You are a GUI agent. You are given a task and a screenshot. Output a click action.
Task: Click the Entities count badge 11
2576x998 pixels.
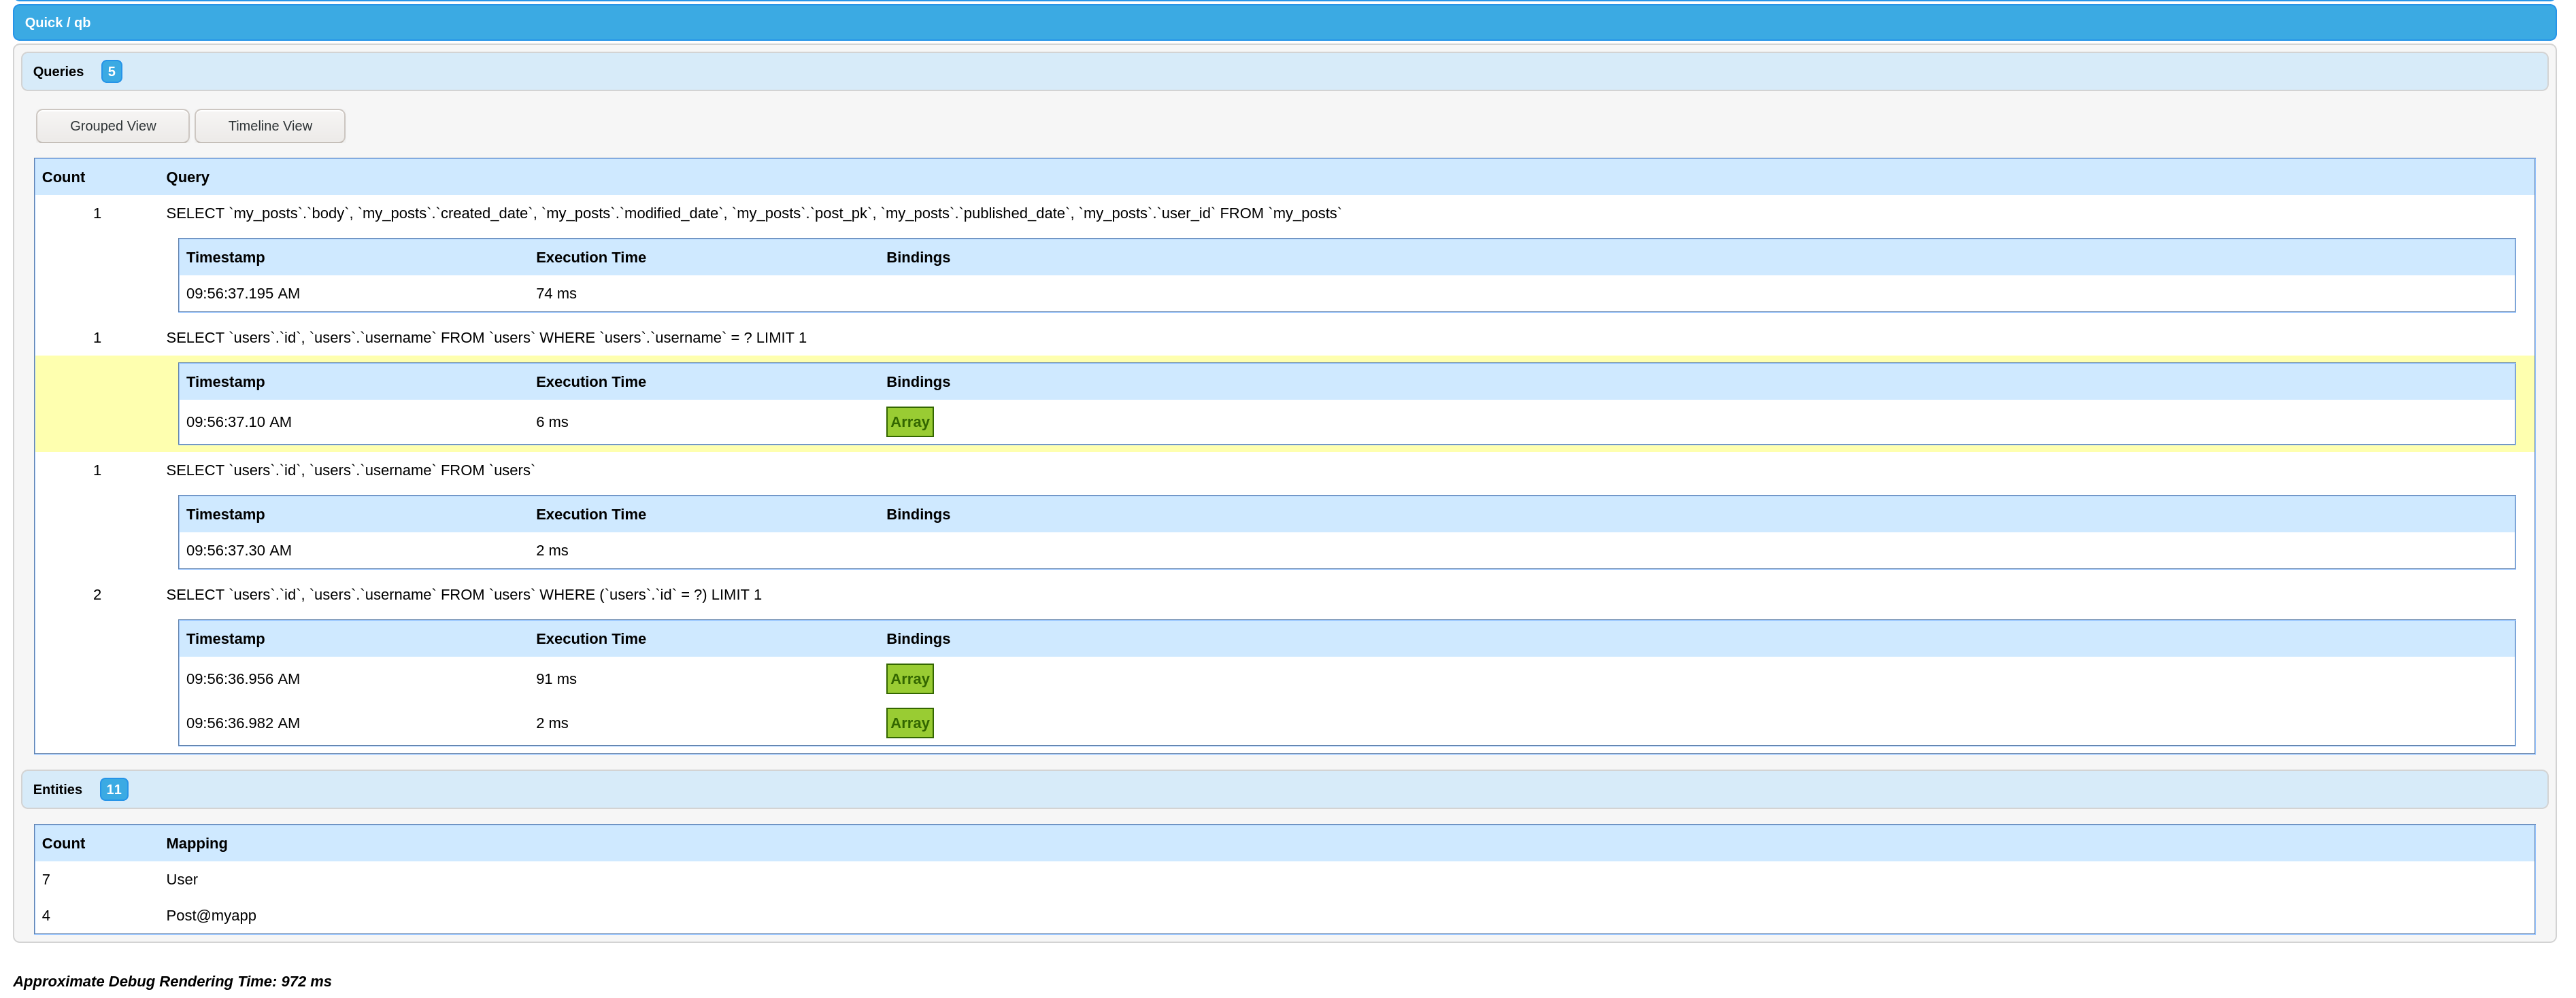click(x=113, y=789)
